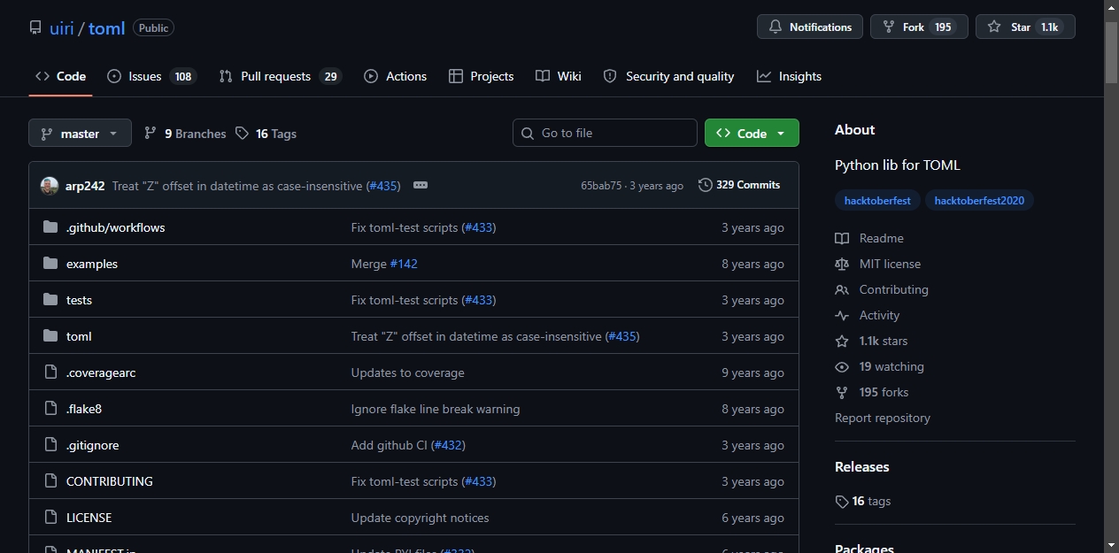Open the uiri owner link
Screen dimensions: 1119x553
[x=62, y=27]
